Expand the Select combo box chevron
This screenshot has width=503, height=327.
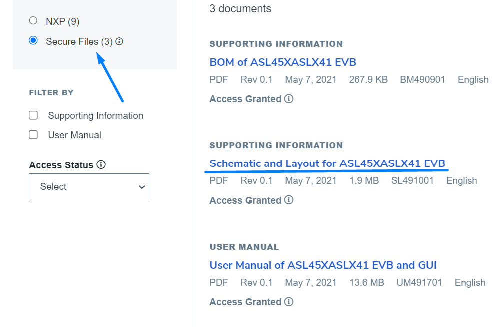pyautogui.click(x=141, y=186)
